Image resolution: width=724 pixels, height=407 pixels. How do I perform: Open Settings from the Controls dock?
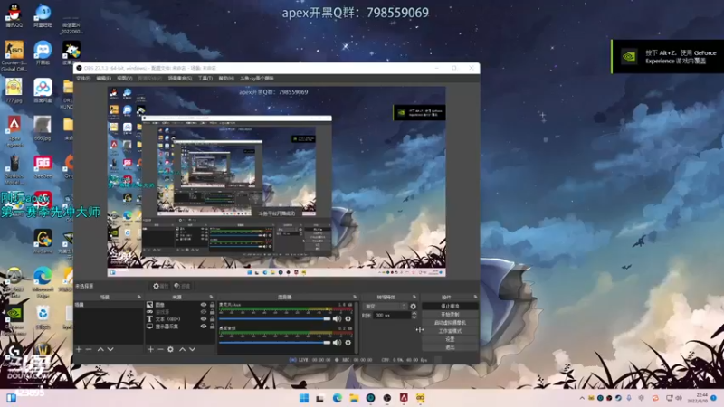(450, 339)
